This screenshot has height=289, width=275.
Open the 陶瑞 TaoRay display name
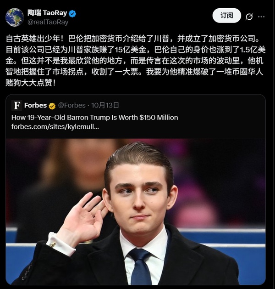(x=47, y=13)
